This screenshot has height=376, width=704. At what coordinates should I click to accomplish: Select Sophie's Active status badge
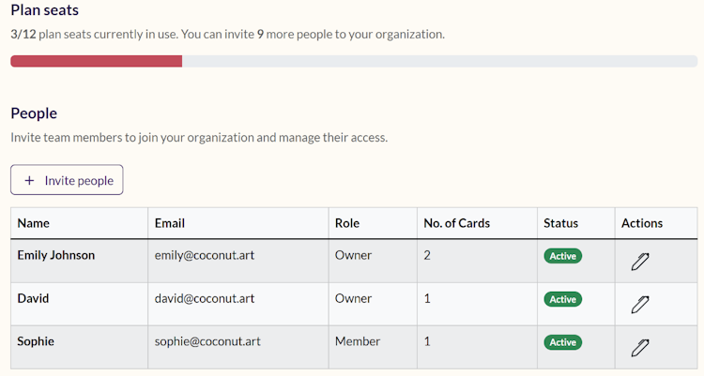(x=562, y=342)
